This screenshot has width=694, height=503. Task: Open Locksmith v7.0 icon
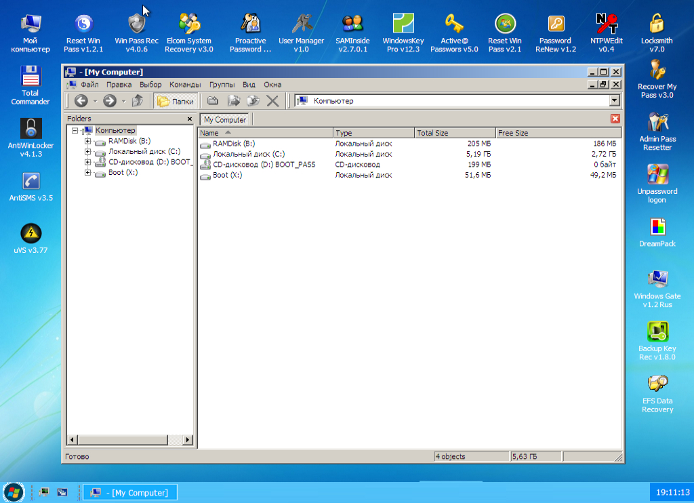657,33
